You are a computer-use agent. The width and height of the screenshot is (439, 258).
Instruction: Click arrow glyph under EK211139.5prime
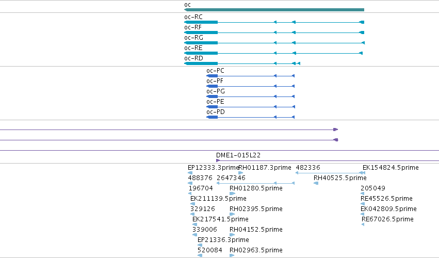(x=192, y=204)
